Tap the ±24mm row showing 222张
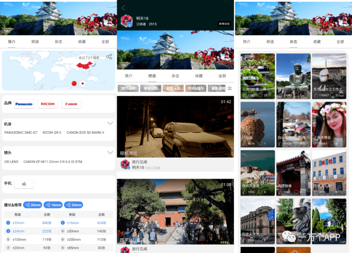Viewport: 352px width, 253px height. [x=31, y=231]
